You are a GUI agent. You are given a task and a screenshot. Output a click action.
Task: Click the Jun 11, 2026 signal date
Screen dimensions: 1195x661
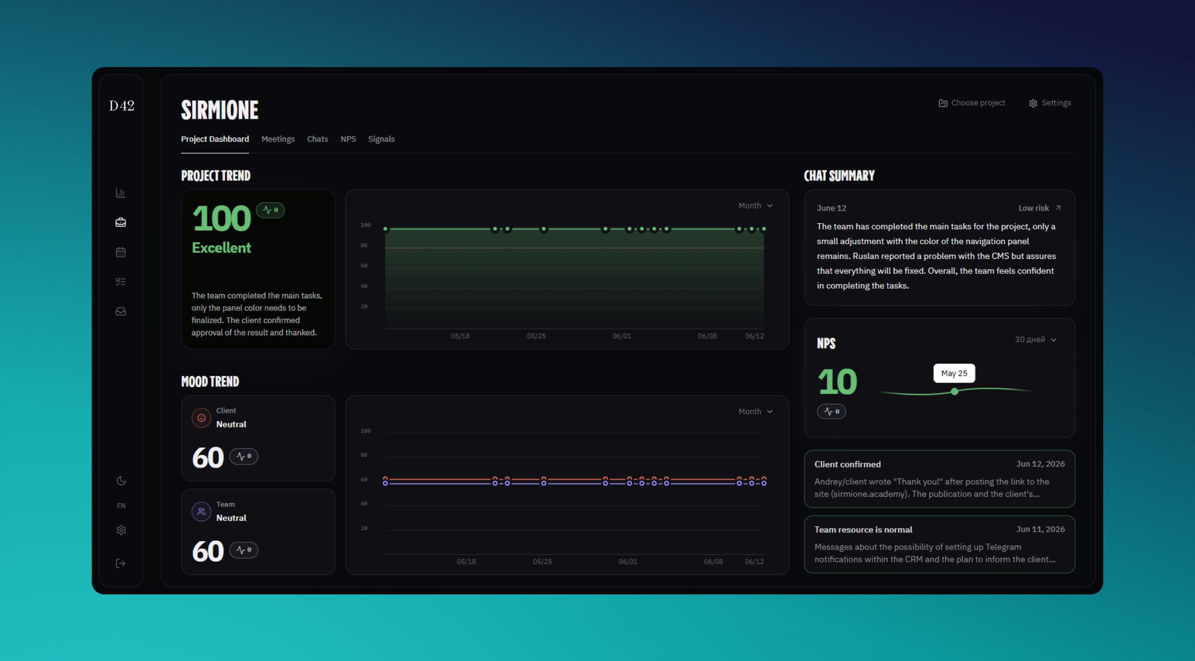[1040, 529]
